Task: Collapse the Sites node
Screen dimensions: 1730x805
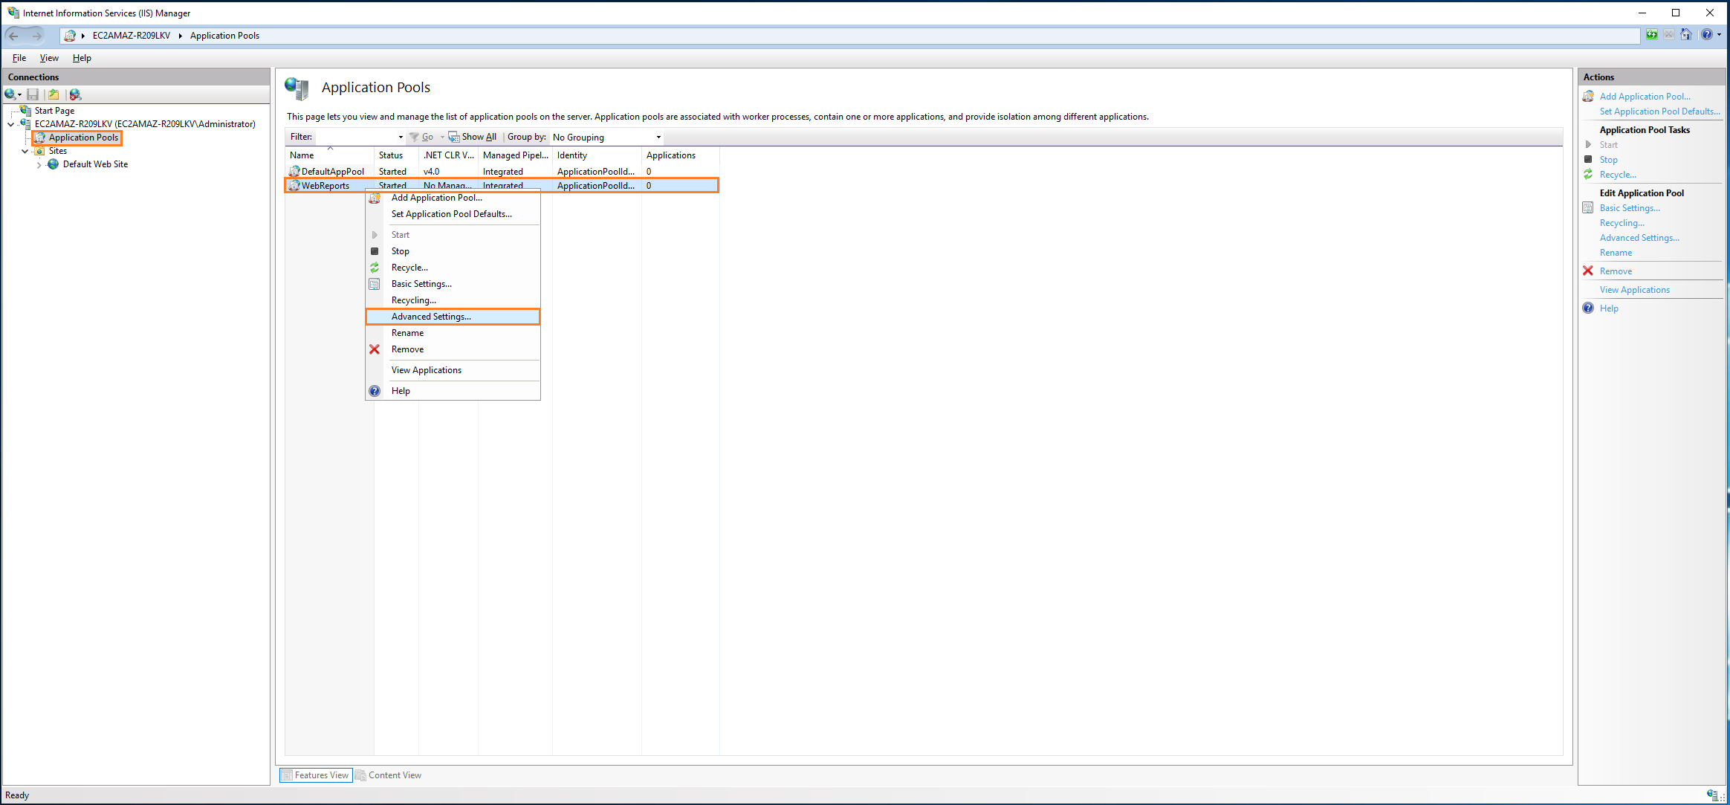Action: [x=25, y=151]
